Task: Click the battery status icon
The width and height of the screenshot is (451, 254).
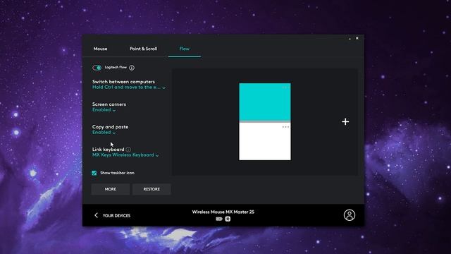Action: pos(219,219)
